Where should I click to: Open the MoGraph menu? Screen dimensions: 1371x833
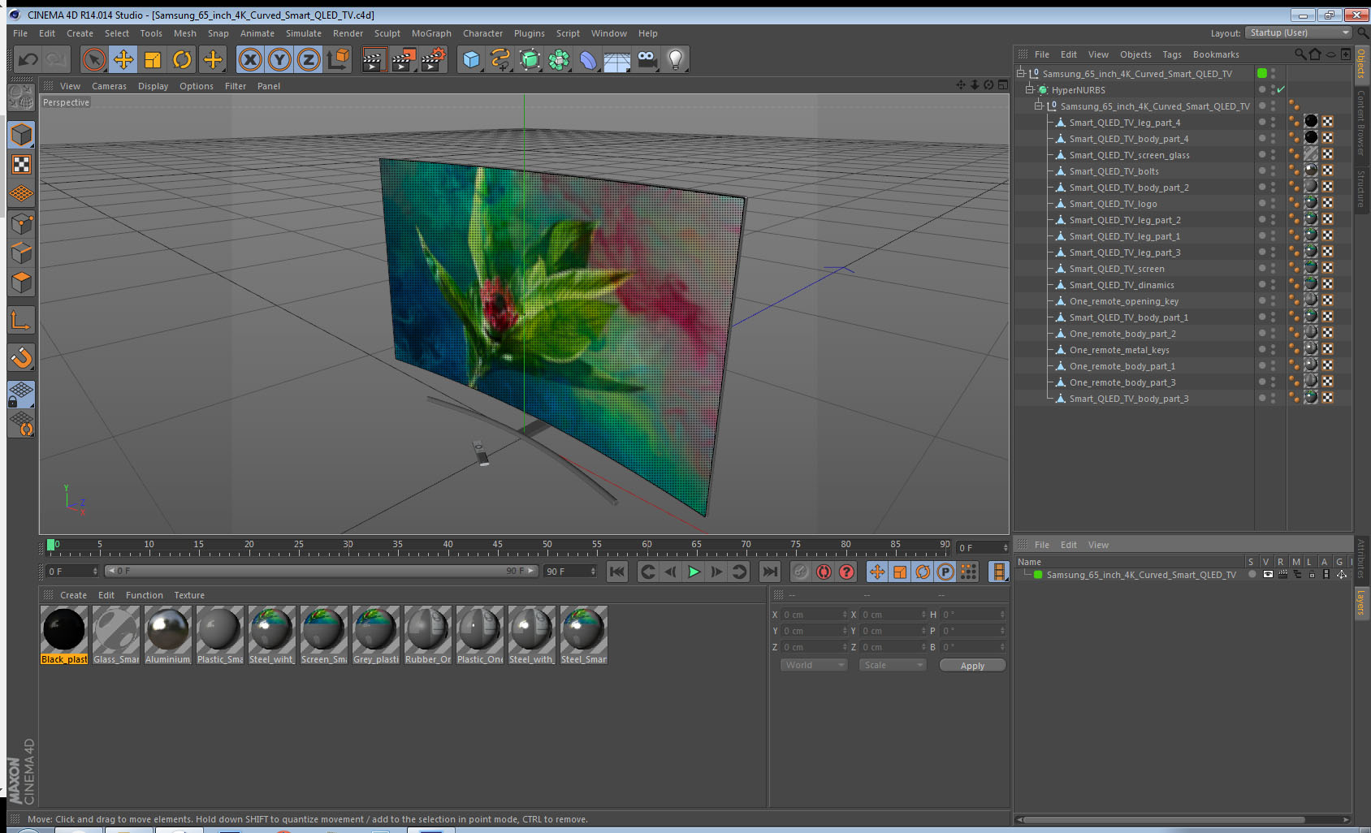click(x=431, y=33)
